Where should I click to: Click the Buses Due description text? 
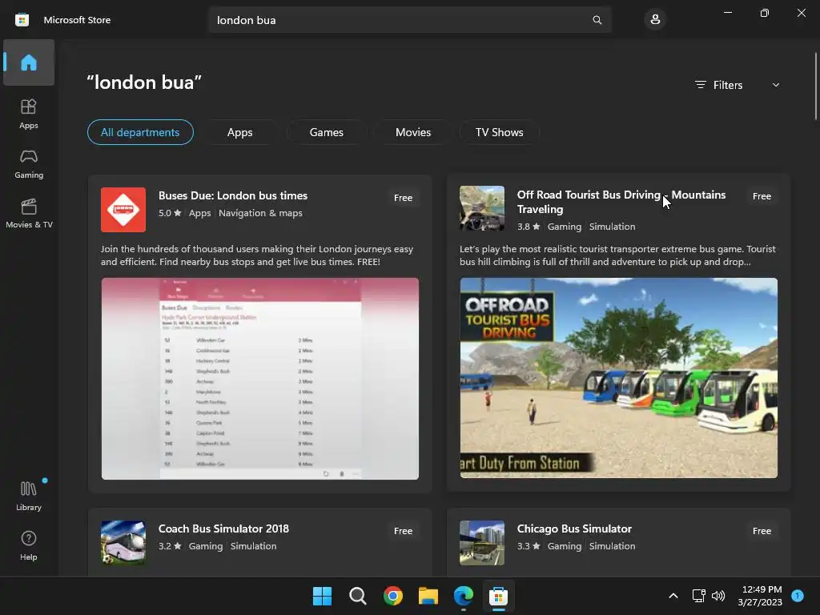point(257,255)
